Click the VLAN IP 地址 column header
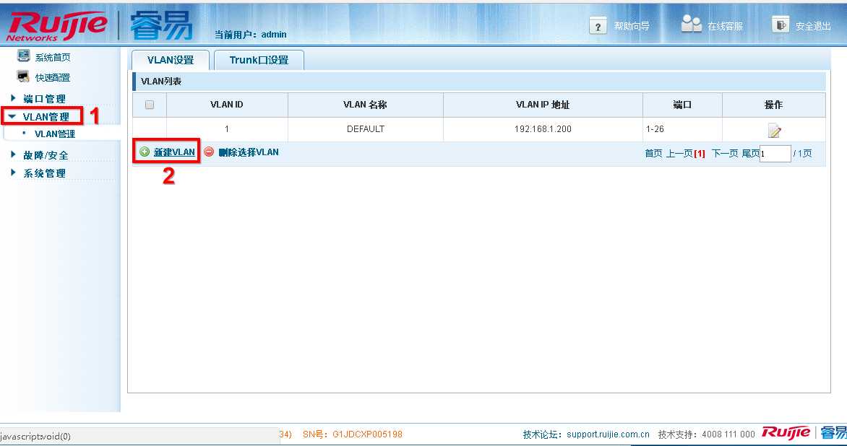847x446 pixels. coord(543,105)
